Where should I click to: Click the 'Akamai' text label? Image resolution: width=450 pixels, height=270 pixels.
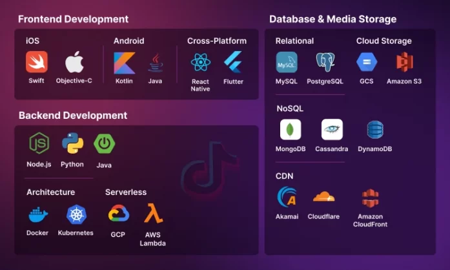pos(287,216)
